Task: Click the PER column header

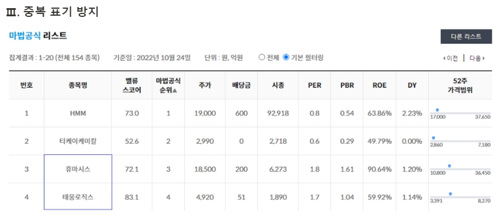Action: click(314, 86)
